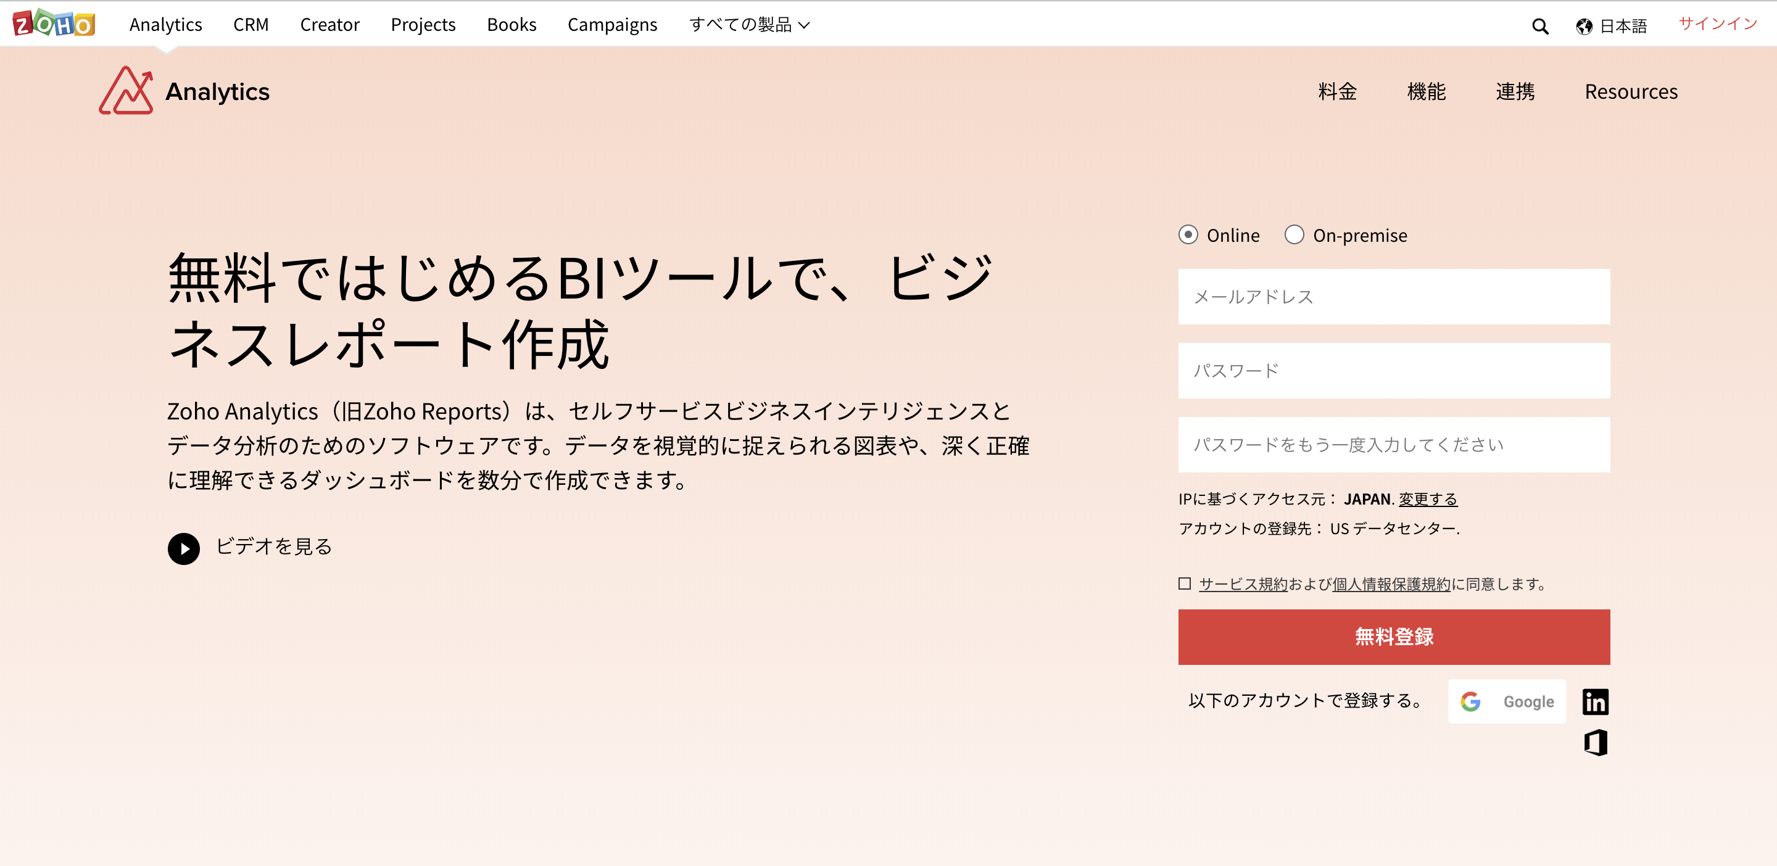The image size is (1777, 866).
Task: Open CRM in the top bar
Action: pos(251,25)
